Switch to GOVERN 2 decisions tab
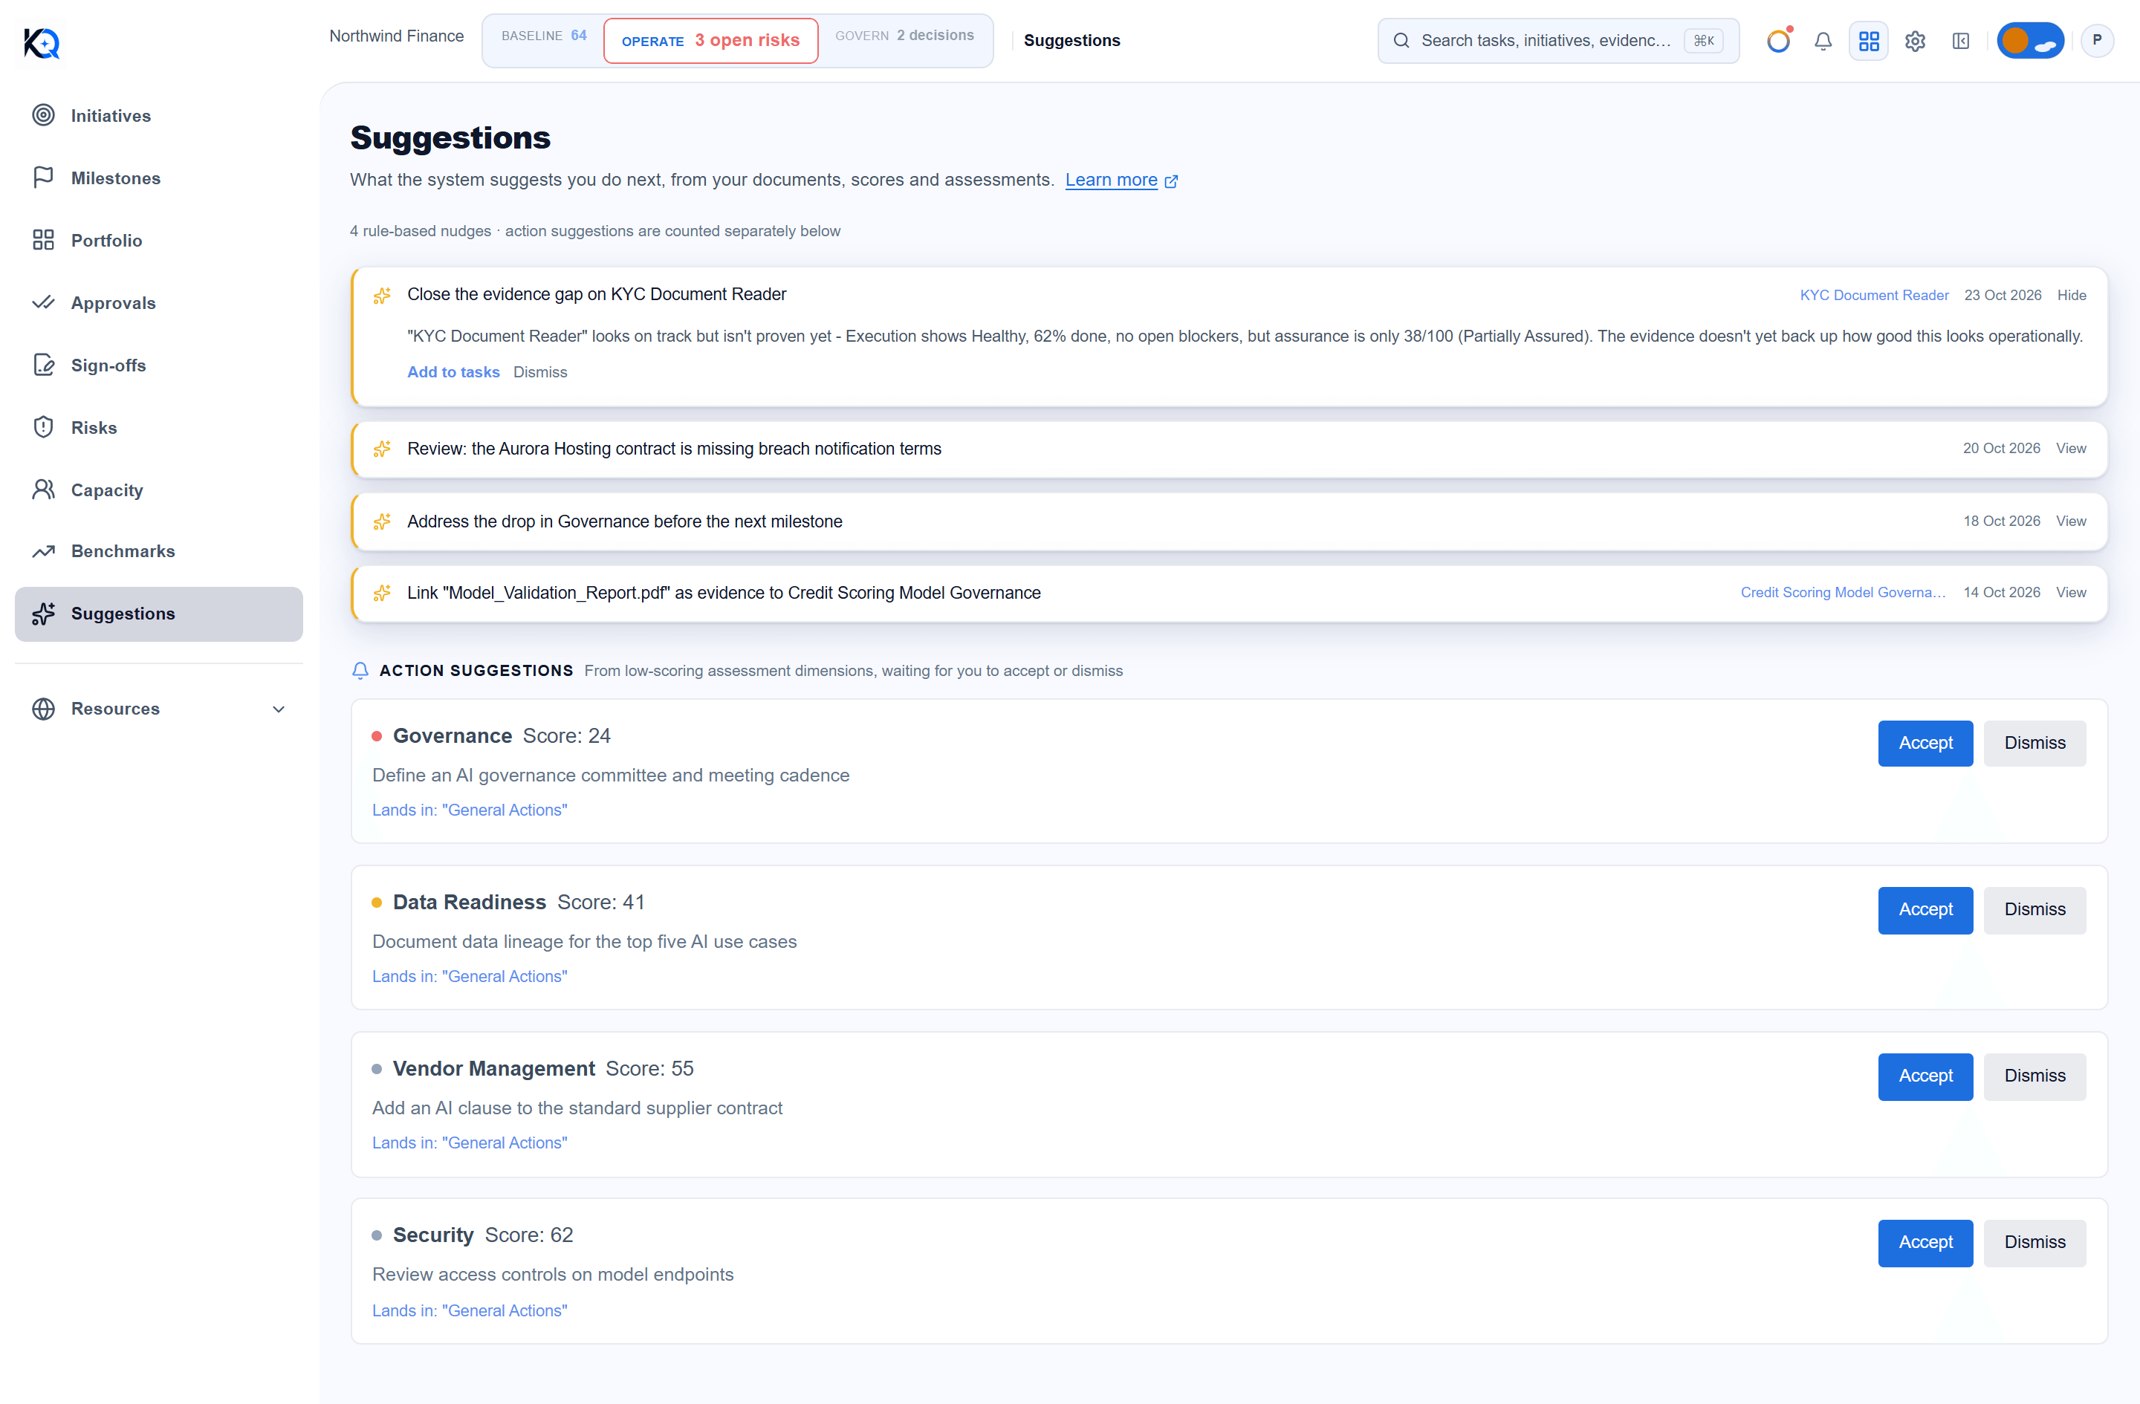The height and width of the screenshot is (1404, 2140). click(904, 36)
